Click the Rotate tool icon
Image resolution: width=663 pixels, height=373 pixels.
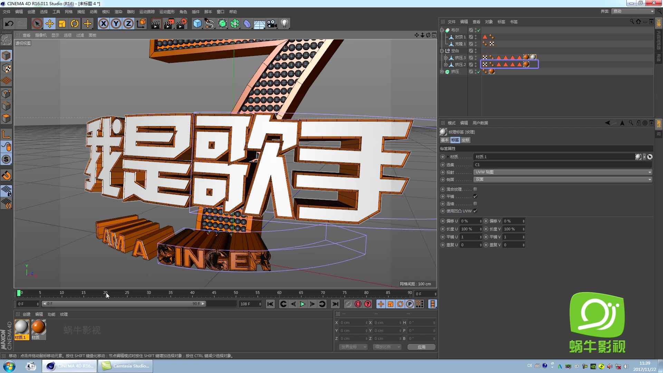click(75, 23)
